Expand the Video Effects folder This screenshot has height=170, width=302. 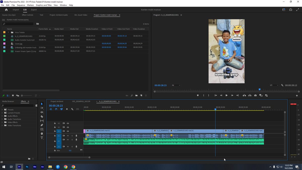[2, 122]
